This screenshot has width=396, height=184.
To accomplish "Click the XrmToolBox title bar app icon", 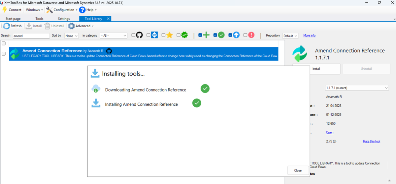I will (x=2, y=3).
